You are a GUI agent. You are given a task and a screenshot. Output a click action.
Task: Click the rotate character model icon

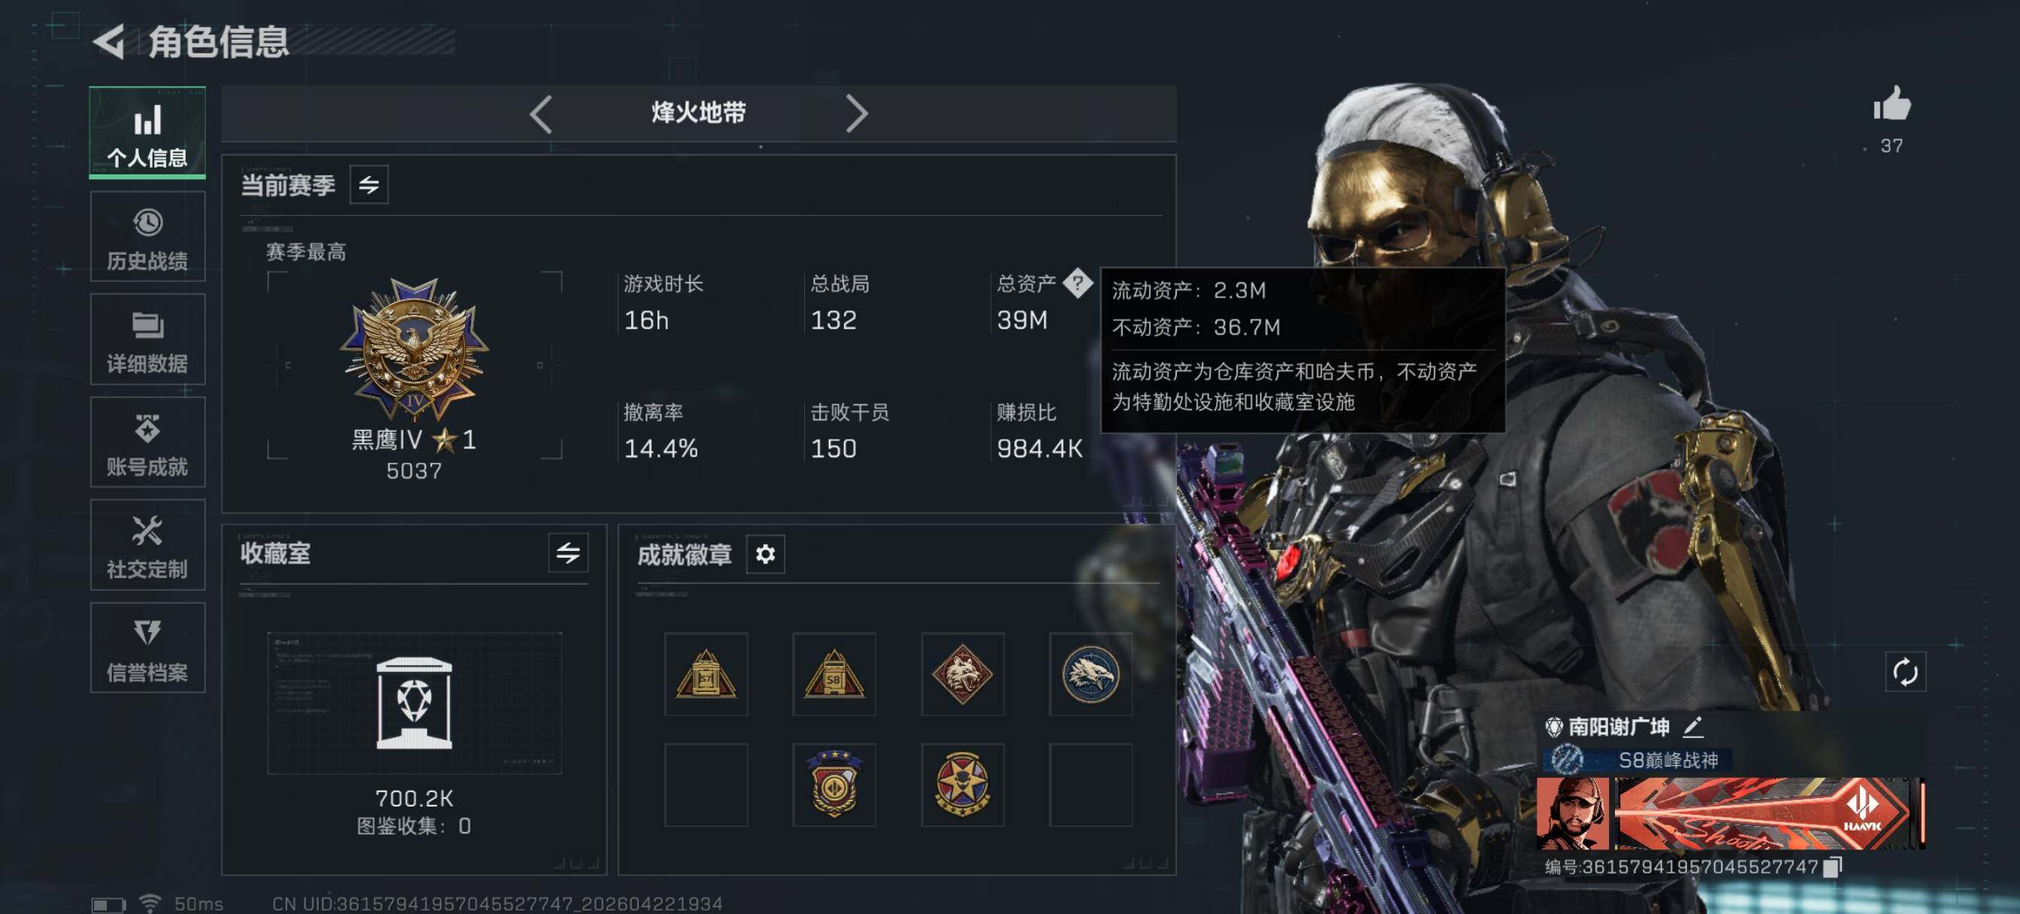pos(1905,671)
